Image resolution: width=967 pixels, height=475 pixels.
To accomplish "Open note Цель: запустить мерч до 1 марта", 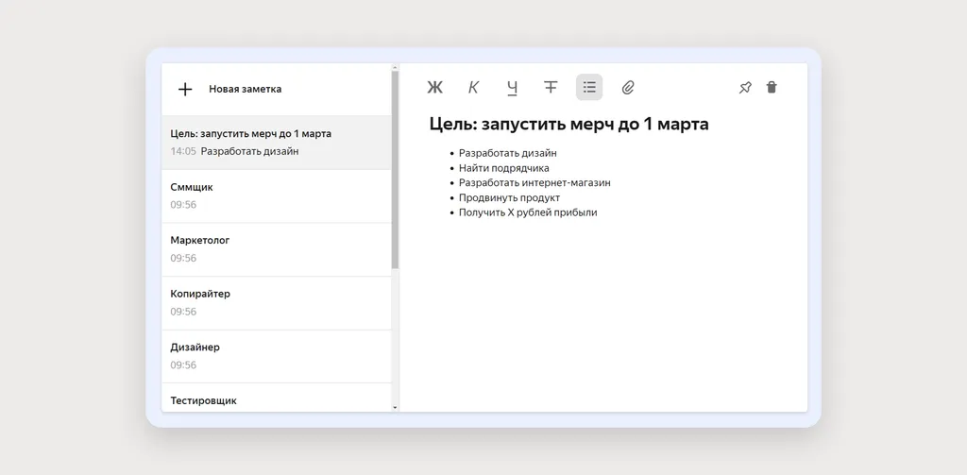I will pos(277,143).
